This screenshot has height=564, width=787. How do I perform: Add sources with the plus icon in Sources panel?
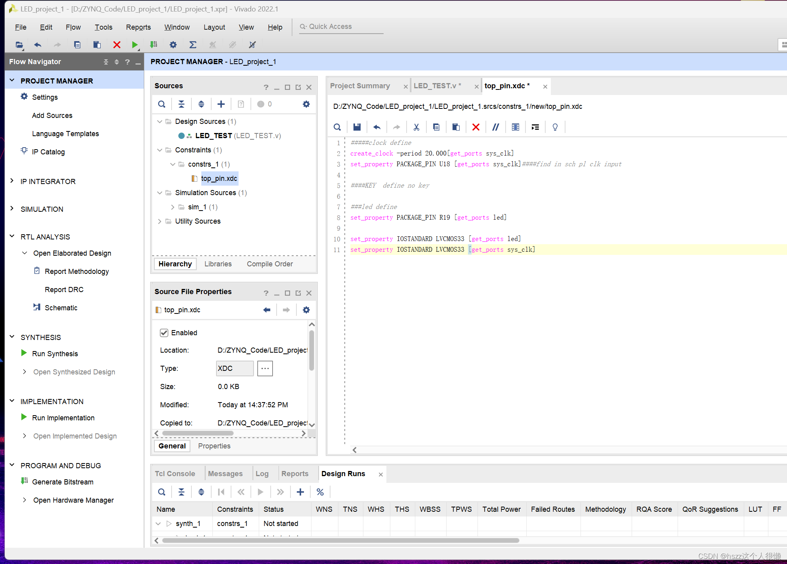click(x=221, y=104)
